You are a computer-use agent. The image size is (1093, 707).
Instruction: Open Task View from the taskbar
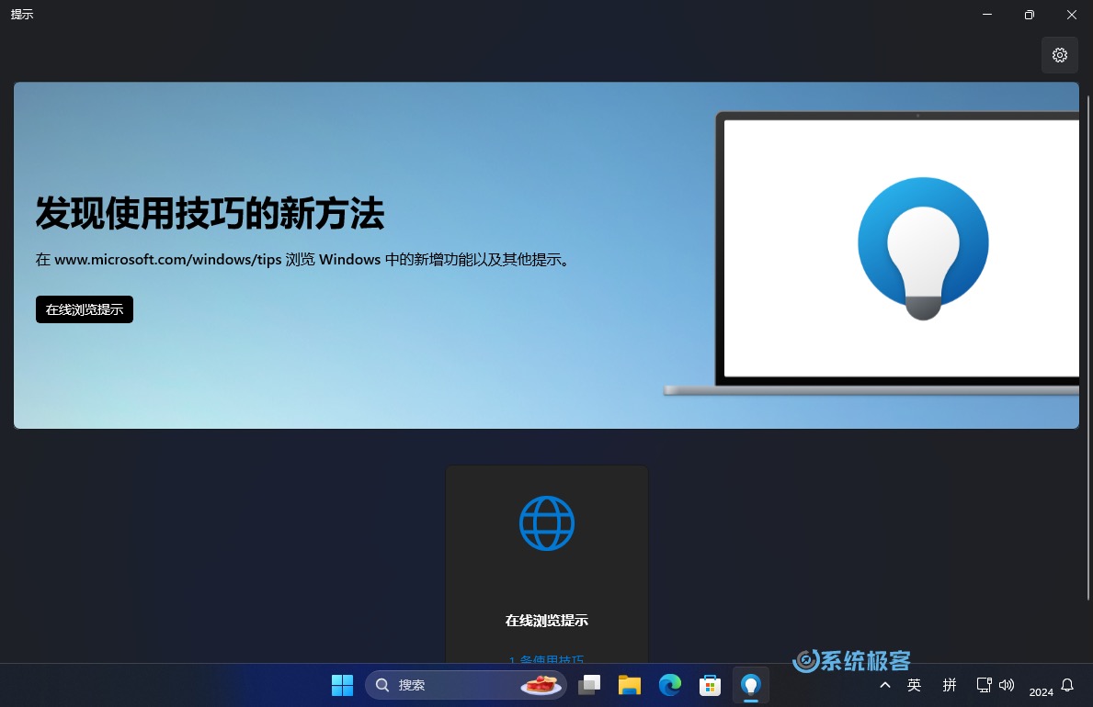point(589,685)
